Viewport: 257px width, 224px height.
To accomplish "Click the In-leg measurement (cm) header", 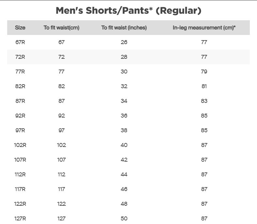I will pos(204,28).
